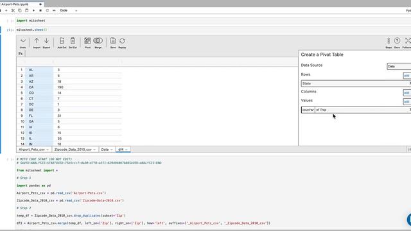Open Airport_Pets_csv tab dropdown arrow
The image size is (411, 231).
click(48, 150)
